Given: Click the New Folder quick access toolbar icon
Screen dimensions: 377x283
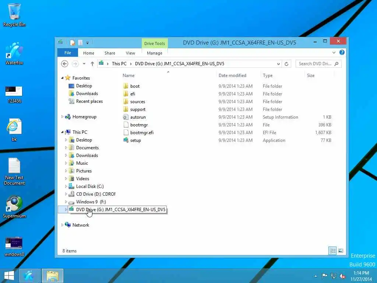Looking at the screenshot, I should click(80, 43).
